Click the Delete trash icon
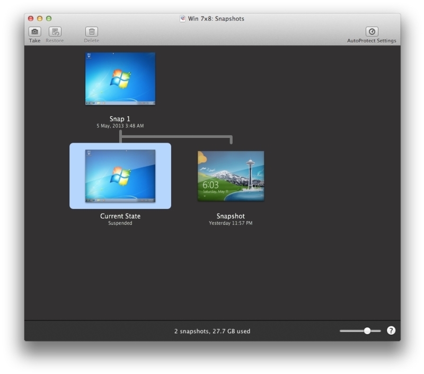 (92, 32)
